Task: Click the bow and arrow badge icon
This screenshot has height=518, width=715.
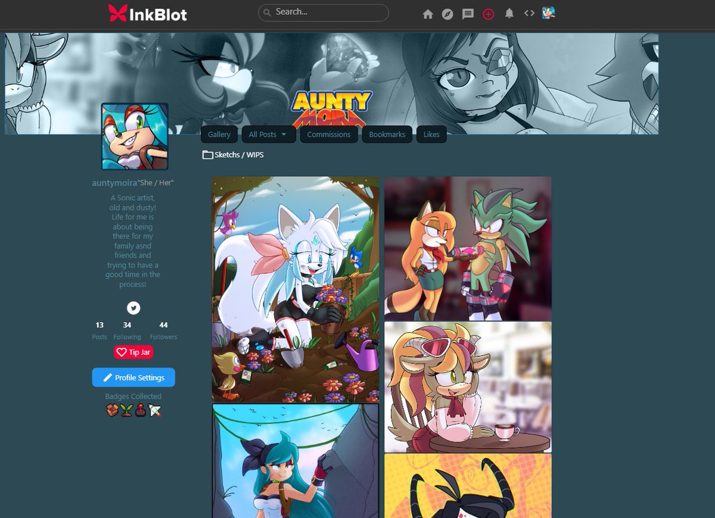Action: (155, 410)
